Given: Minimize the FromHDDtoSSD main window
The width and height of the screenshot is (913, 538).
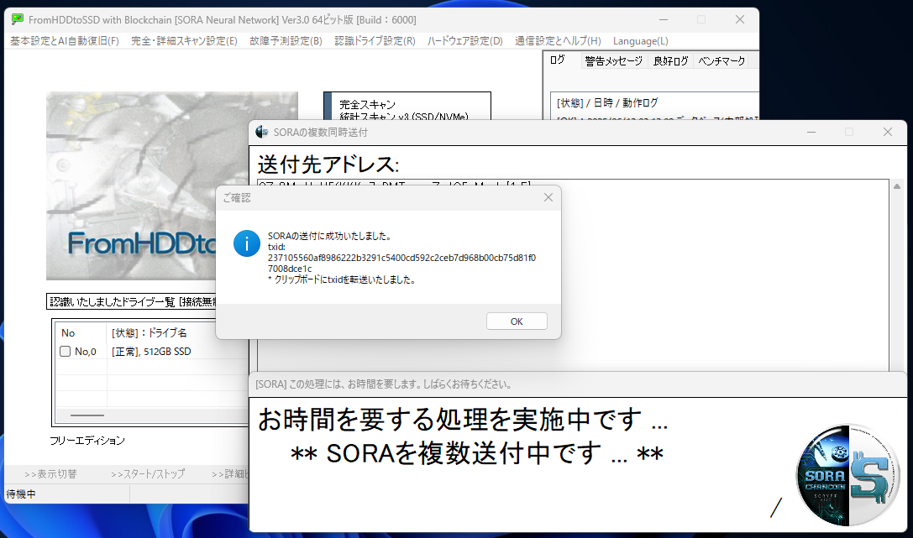Looking at the screenshot, I should coord(664,19).
